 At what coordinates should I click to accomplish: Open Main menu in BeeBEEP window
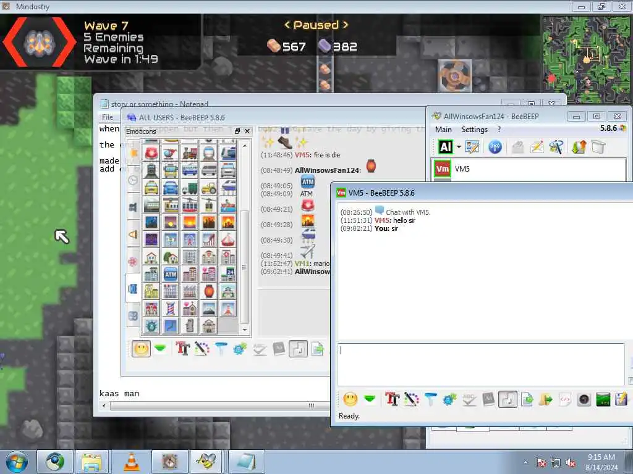[443, 130]
